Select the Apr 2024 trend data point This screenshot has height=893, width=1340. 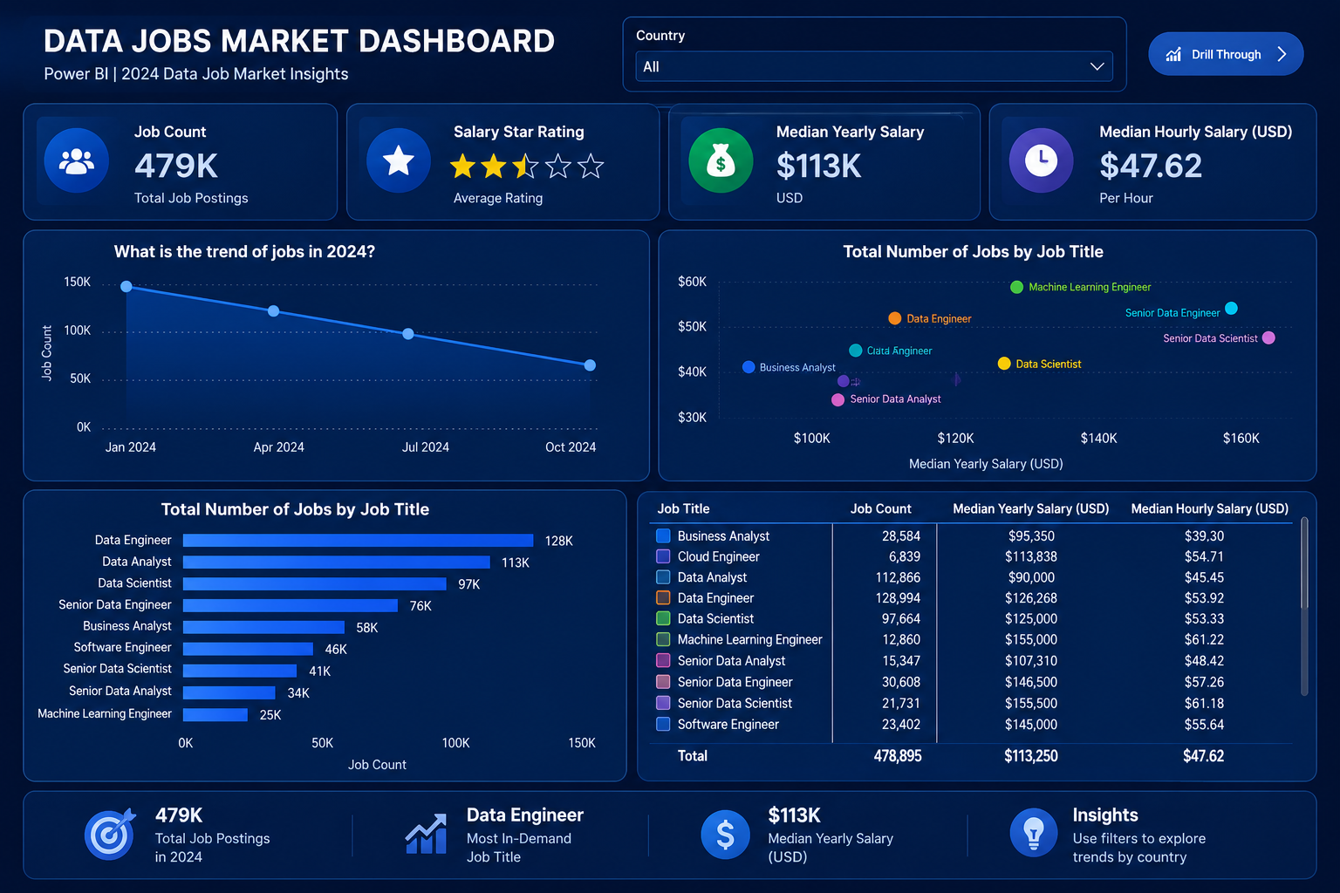pyautogui.click(x=274, y=311)
